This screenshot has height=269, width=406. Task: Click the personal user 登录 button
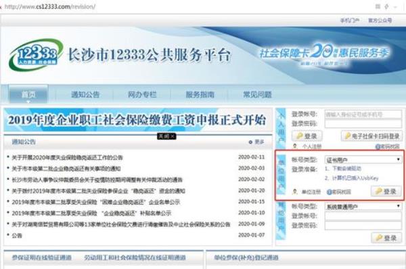[307, 136]
